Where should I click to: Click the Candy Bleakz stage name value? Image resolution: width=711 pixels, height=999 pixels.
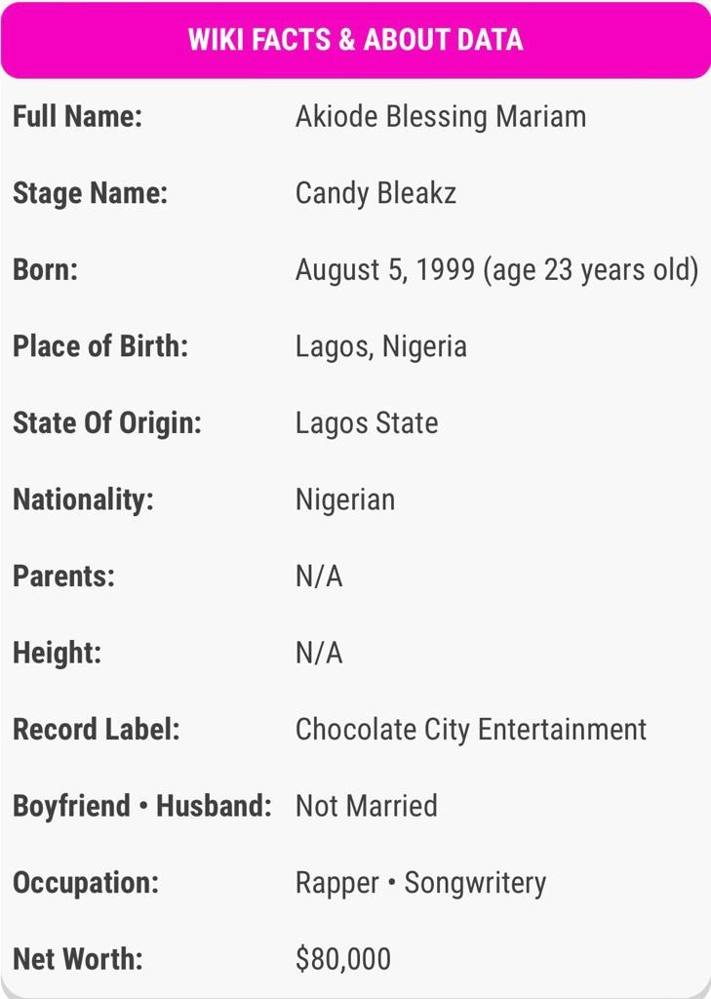[x=375, y=194]
